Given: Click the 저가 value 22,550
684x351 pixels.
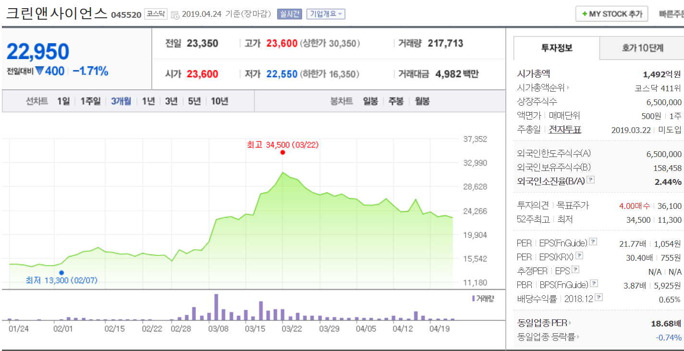Looking at the screenshot, I should [x=282, y=74].
